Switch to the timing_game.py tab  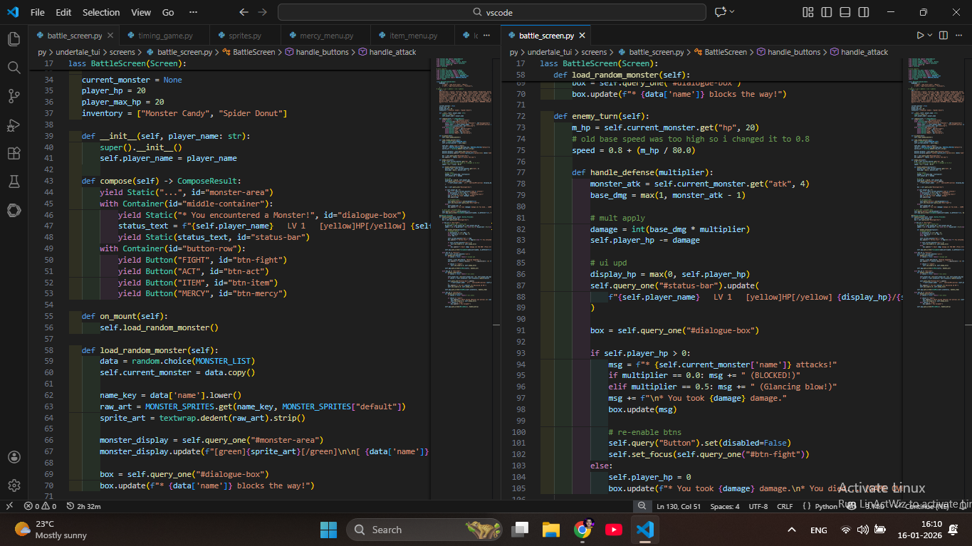pos(165,36)
